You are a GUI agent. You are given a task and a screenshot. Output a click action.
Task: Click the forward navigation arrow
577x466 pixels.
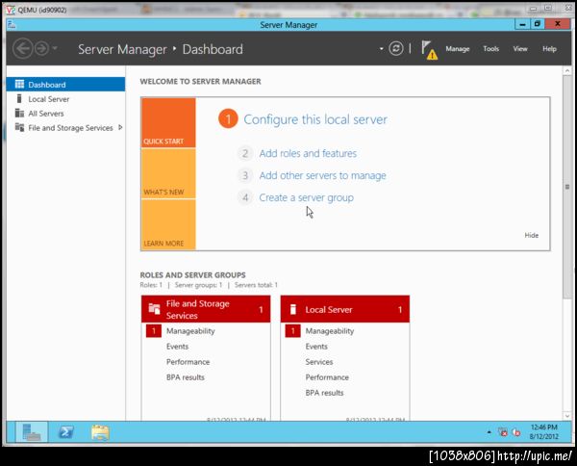(42, 48)
